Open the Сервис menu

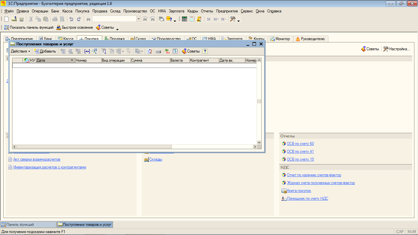click(247, 11)
